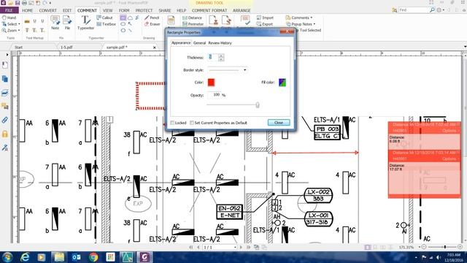Select the Textbox tool

coord(106,24)
